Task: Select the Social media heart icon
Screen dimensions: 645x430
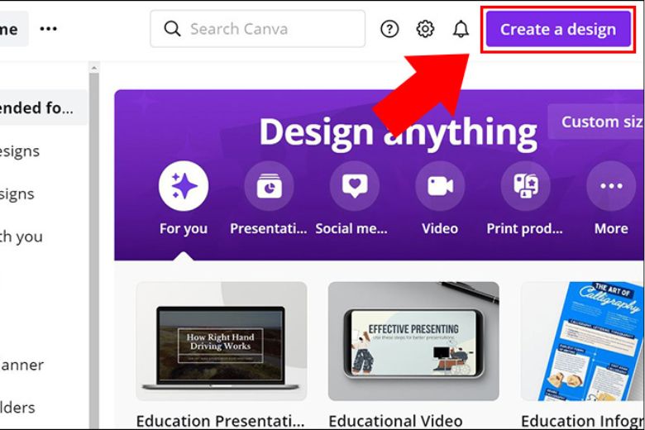Action: coord(355,186)
